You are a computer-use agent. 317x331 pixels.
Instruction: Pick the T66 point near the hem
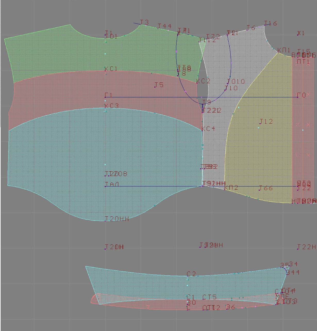(259, 190)
